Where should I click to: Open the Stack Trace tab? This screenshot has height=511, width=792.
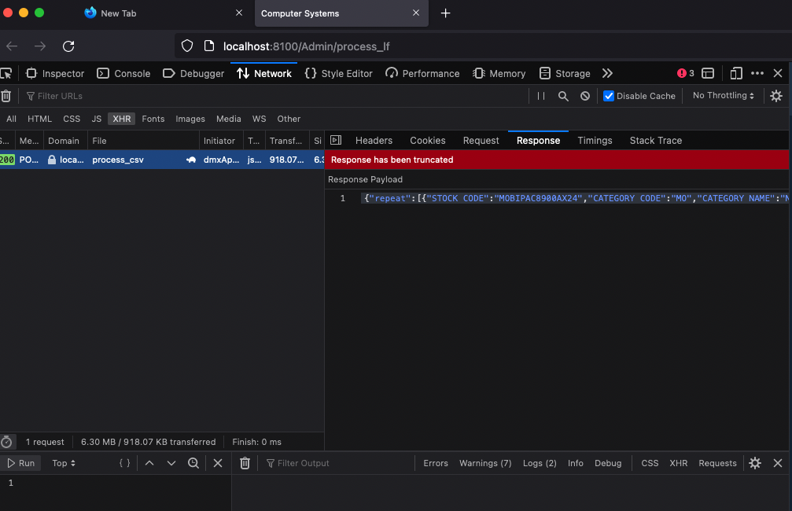(656, 141)
